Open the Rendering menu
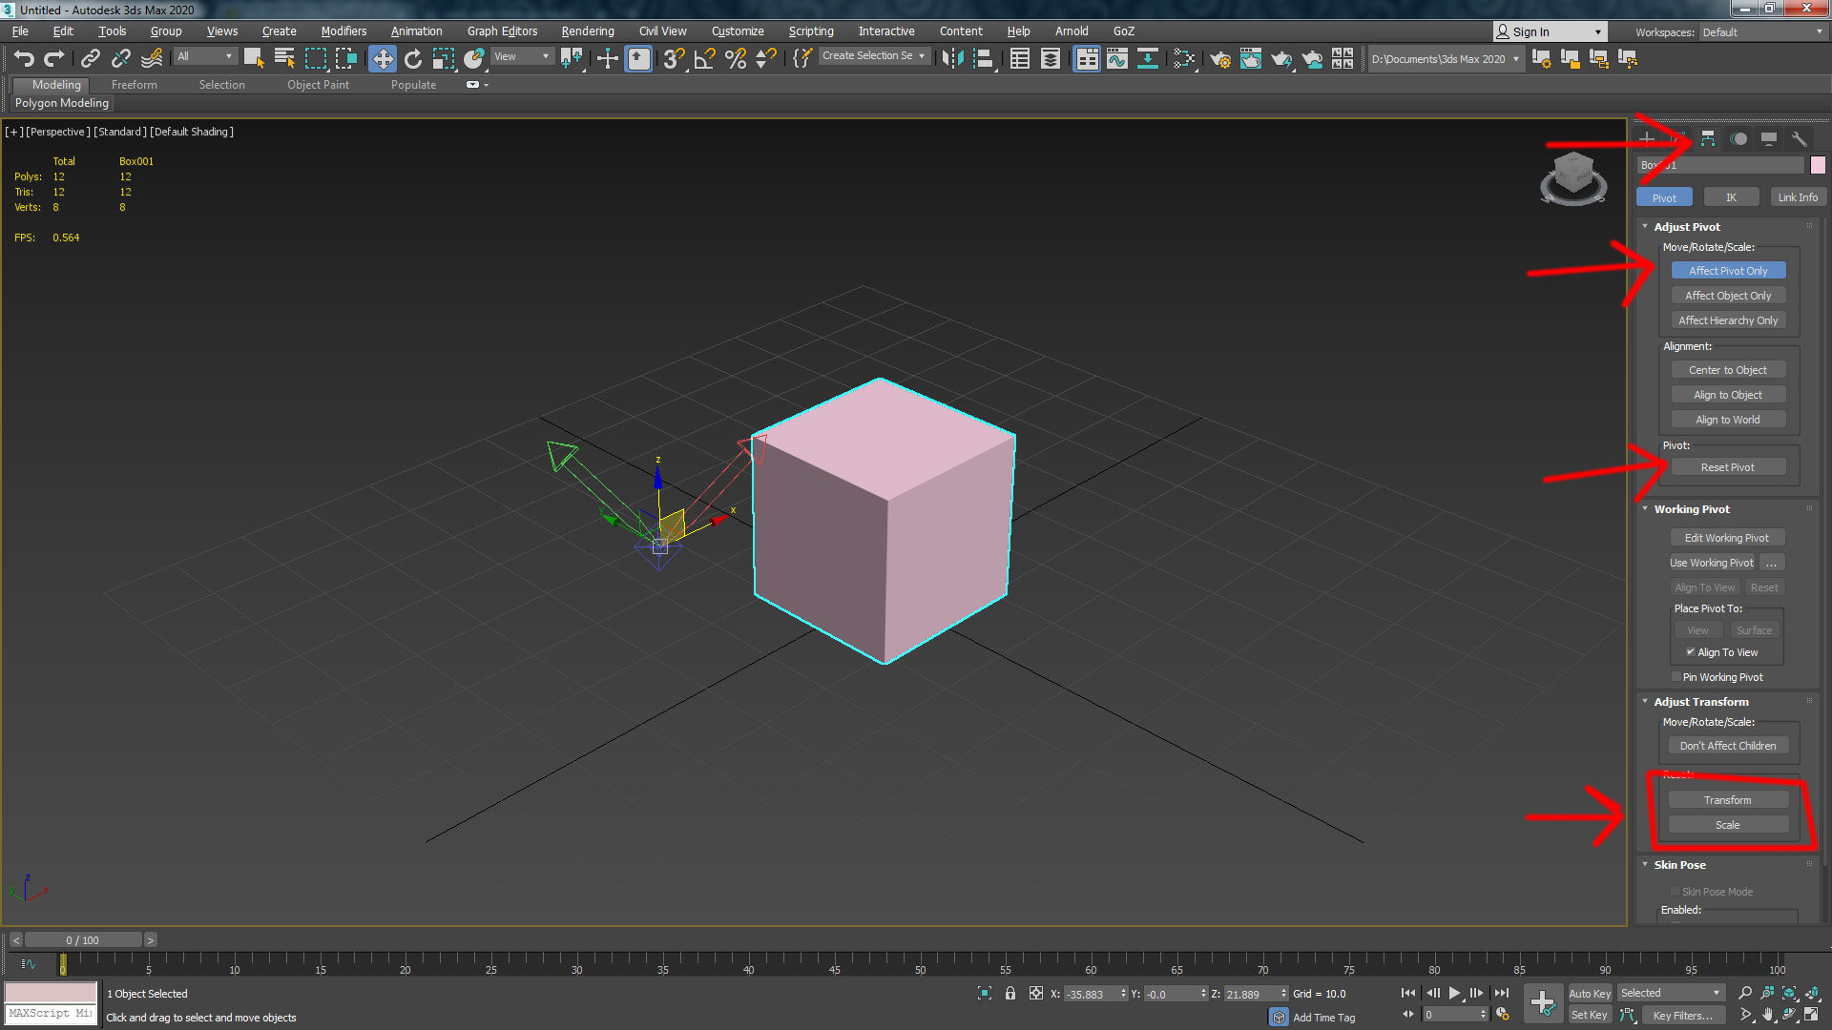 (588, 31)
